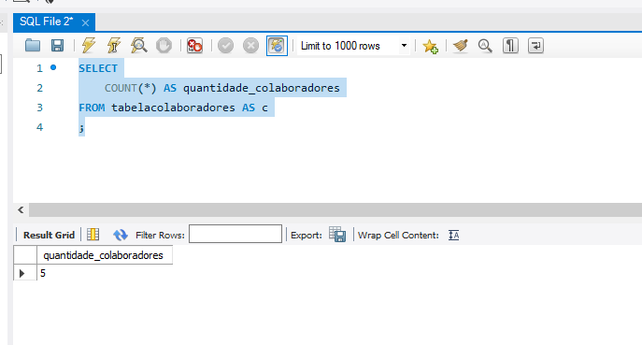Click the quantidade_colaboradores alias in the editor
642x345 pixels.
[262, 88]
